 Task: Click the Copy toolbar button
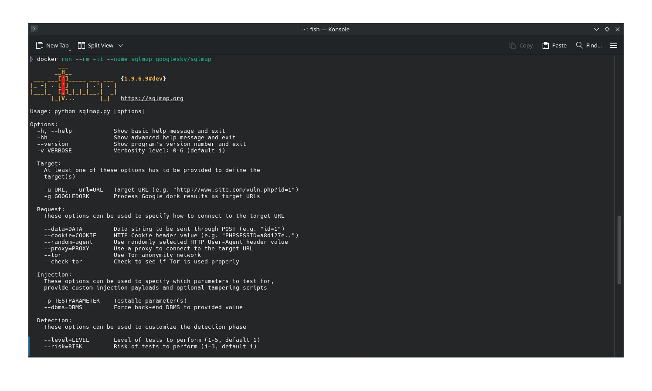[x=521, y=45]
